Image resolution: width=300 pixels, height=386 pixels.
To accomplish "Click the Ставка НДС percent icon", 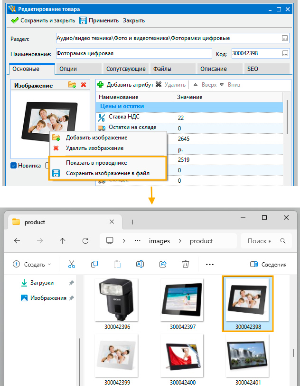I will coord(102,118).
